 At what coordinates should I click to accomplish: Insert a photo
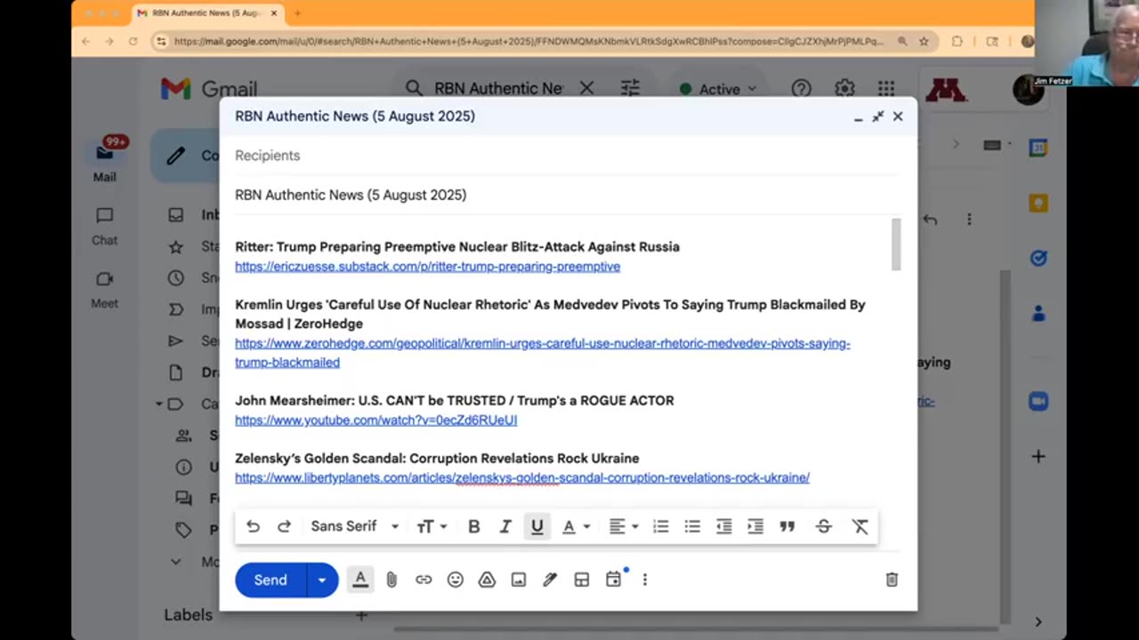pyautogui.click(x=519, y=580)
